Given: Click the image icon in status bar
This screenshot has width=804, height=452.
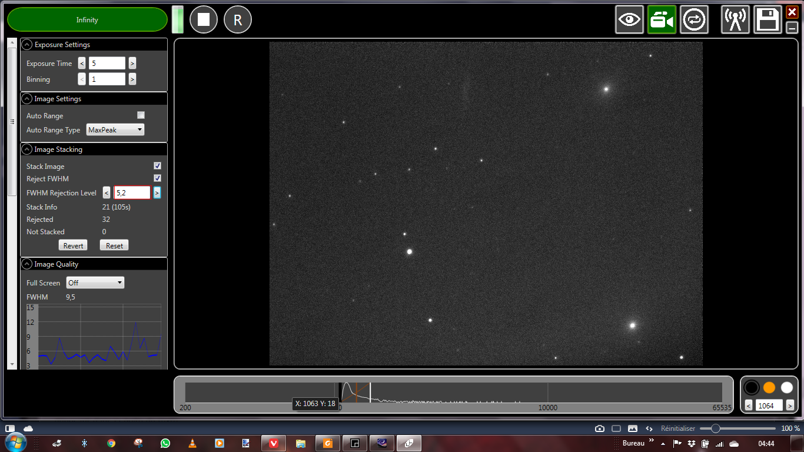Looking at the screenshot, I should pyautogui.click(x=633, y=428).
